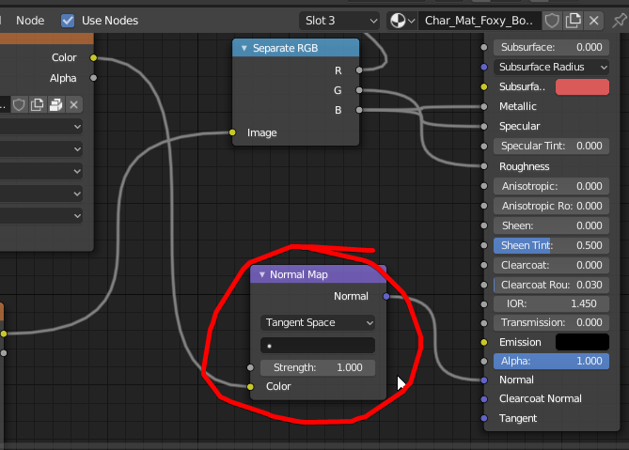Click the Separate RGB R output socket
This screenshot has height=450, width=629.
pyautogui.click(x=359, y=70)
